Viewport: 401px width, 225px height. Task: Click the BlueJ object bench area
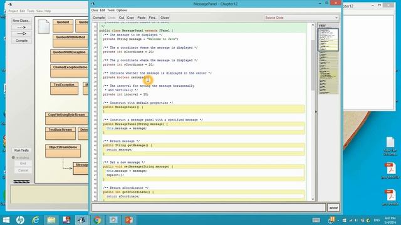coord(49,194)
